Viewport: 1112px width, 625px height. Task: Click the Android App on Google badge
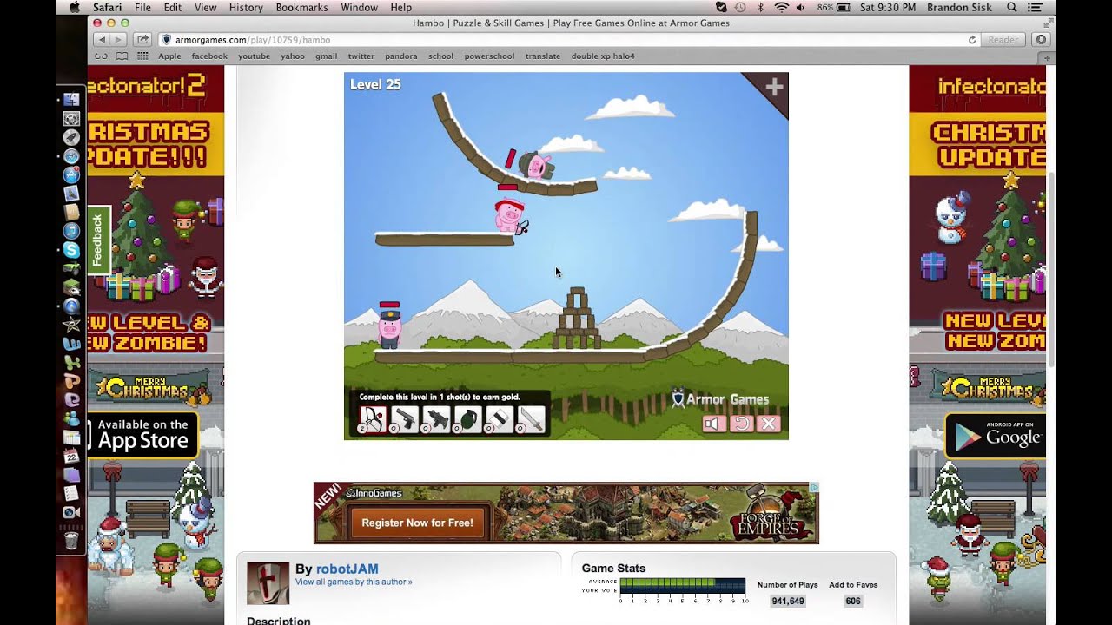tap(995, 435)
